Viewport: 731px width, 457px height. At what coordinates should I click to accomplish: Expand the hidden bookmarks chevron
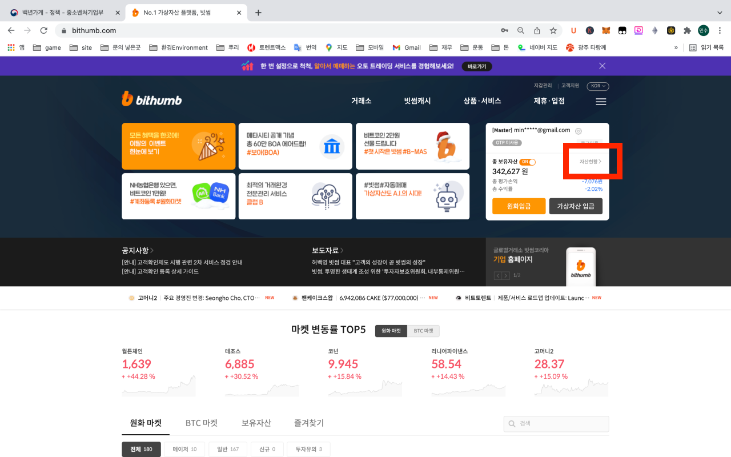point(676,47)
